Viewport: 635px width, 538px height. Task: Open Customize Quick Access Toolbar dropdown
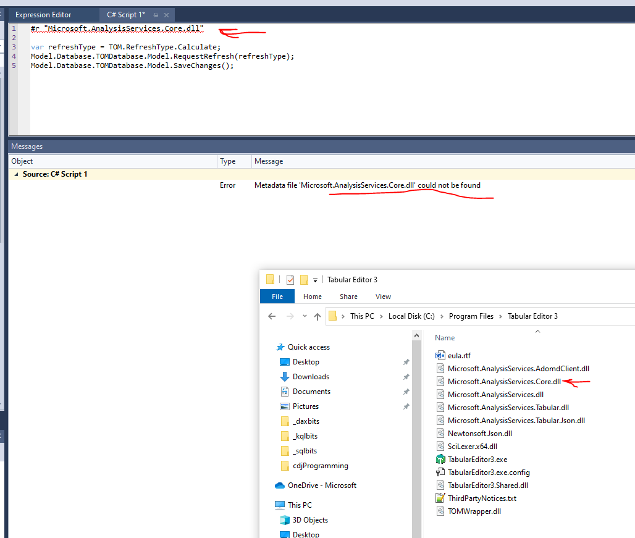(315, 280)
